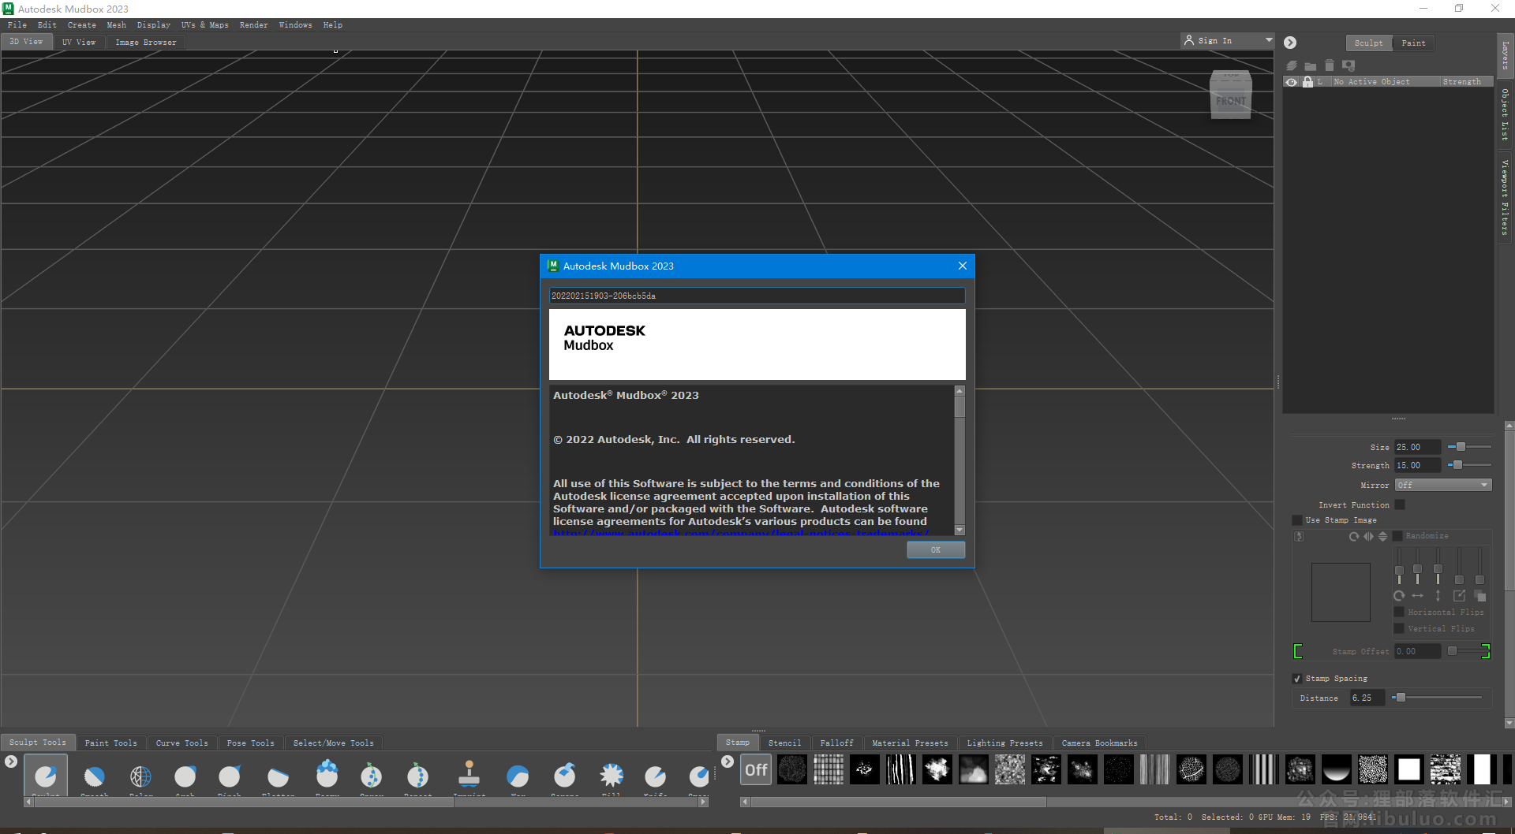The image size is (1515, 834).
Task: Switch to the UV View tab
Action: pos(79,43)
